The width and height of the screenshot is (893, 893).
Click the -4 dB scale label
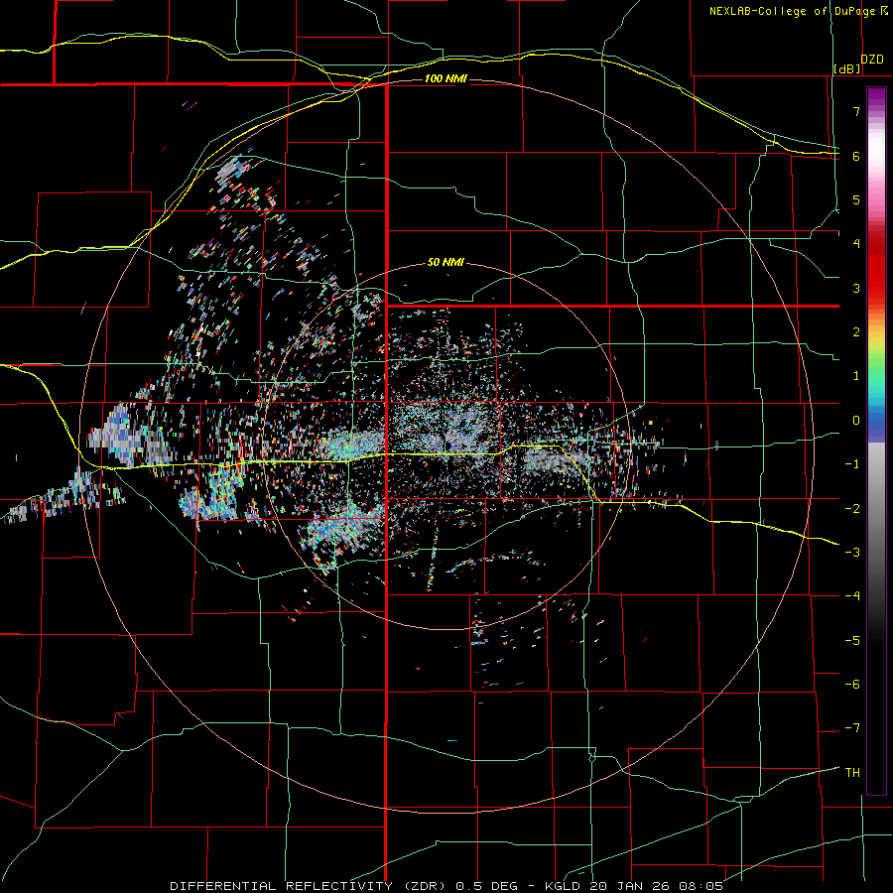(x=852, y=596)
